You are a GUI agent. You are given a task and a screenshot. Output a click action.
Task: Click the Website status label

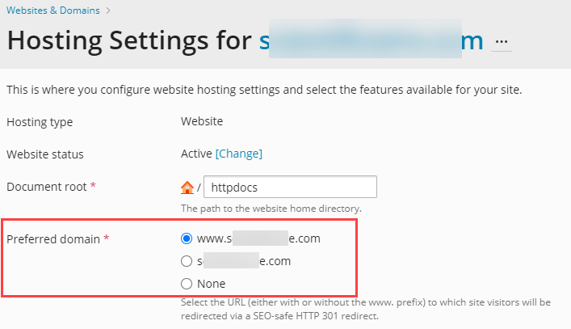[x=45, y=154]
